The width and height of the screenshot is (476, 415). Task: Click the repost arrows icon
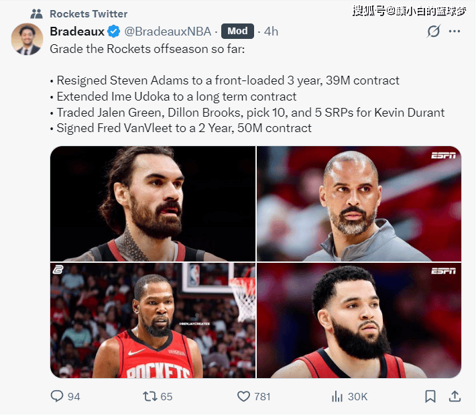tap(150, 396)
